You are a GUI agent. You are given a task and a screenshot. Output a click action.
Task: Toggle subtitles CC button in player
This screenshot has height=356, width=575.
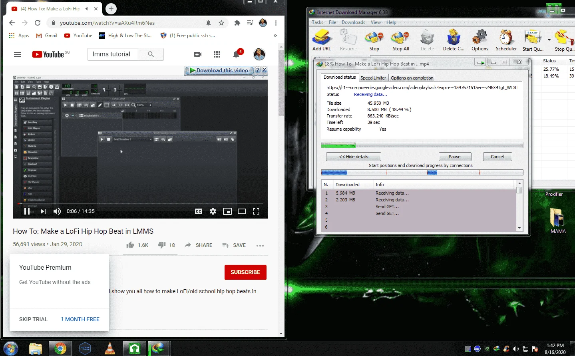[x=199, y=211]
